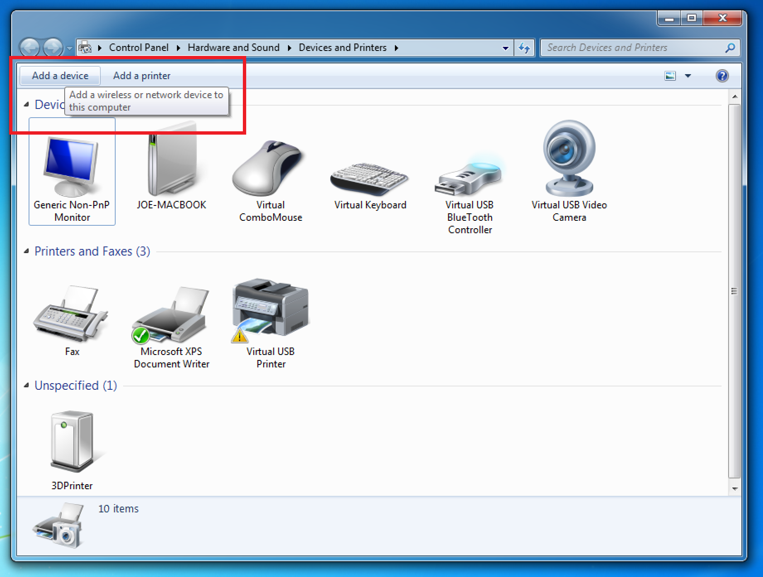Navigate to Hardware and Sound breadcrumb
Image resolution: width=763 pixels, height=577 pixels.
[234, 48]
